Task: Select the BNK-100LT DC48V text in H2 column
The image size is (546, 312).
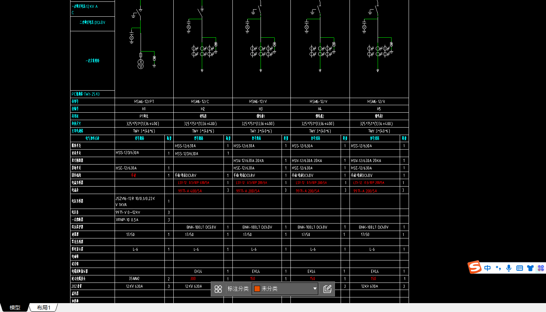Action: point(201,227)
